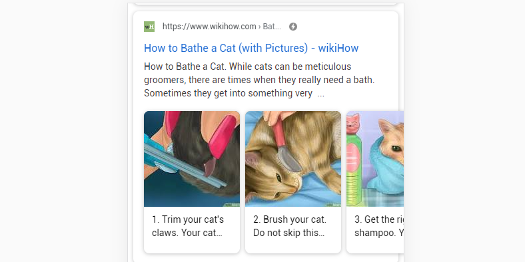Viewport: 525px width, 262px height.
Task: Click the green wikiHow favicon
Action: tap(149, 27)
